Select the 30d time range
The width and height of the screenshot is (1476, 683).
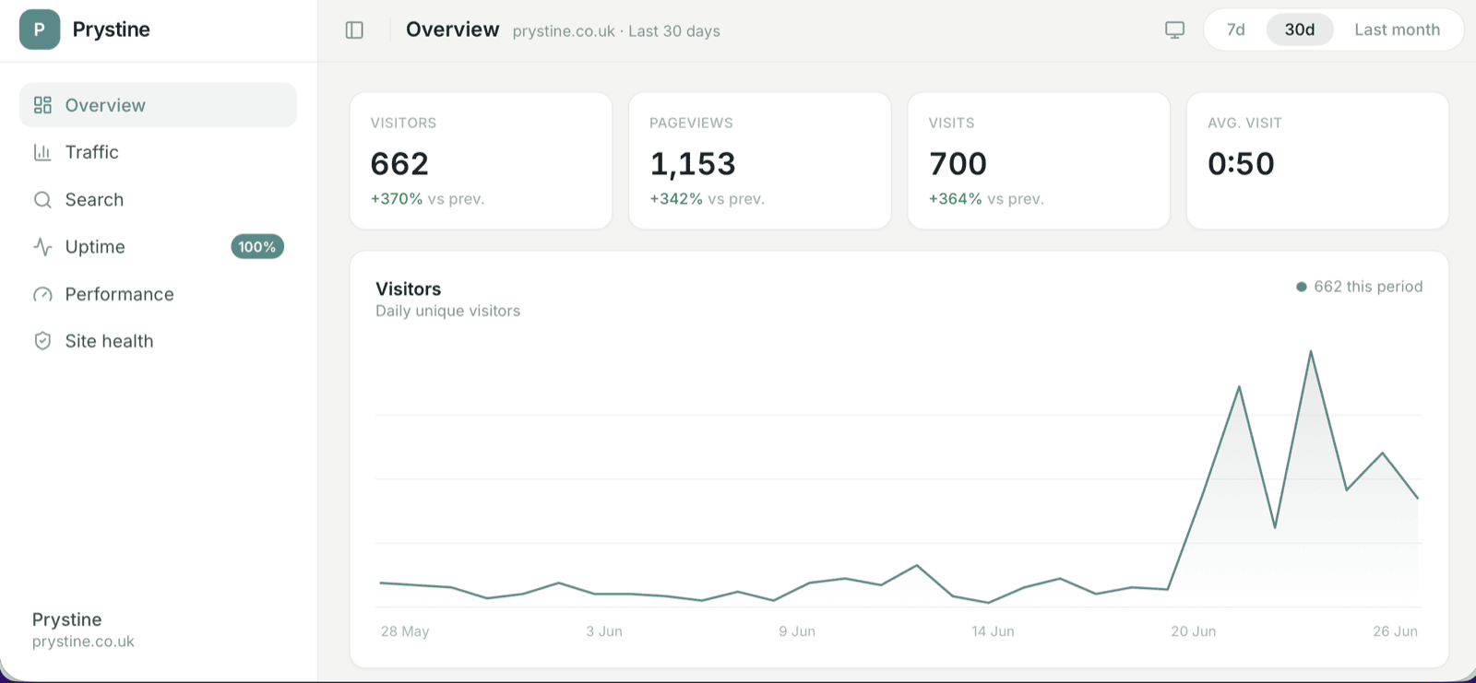click(x=1300, y=29)
